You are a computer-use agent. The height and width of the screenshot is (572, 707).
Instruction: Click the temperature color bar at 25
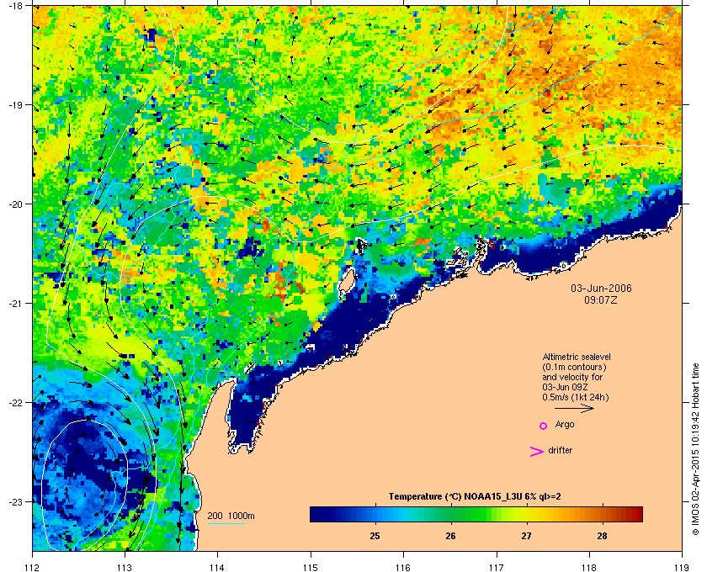(x=375, y=514)
